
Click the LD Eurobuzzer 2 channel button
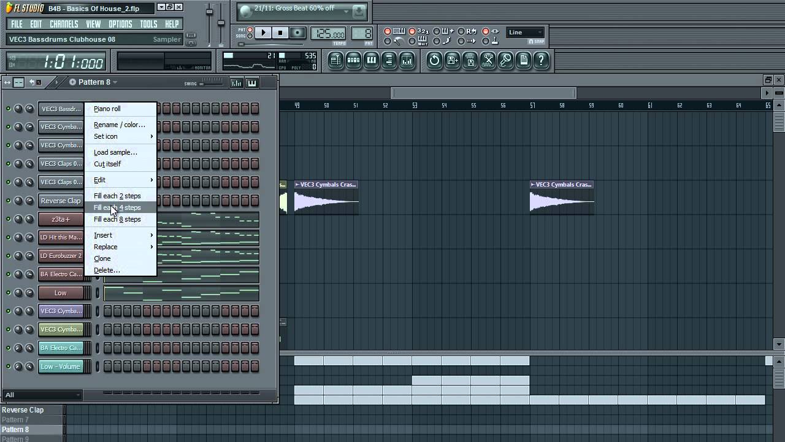61,256
